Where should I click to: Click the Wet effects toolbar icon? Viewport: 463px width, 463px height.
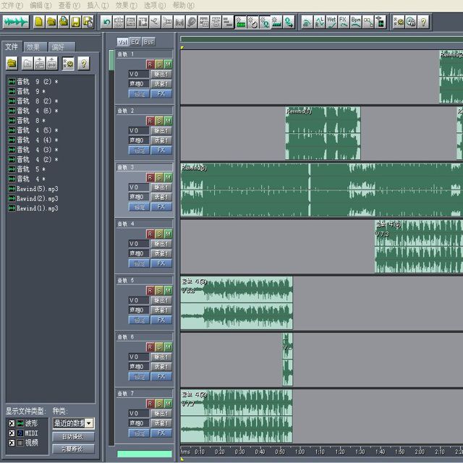pos(331,22)
